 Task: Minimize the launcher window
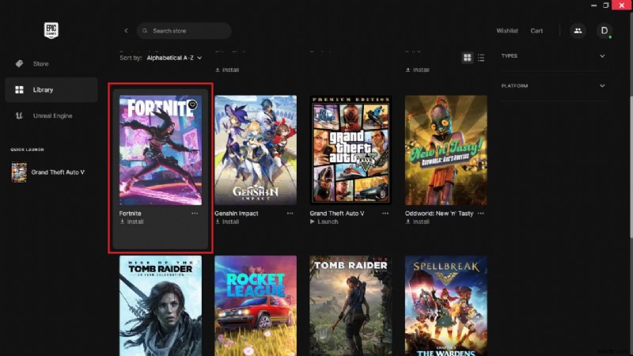[x=593, y=6]
